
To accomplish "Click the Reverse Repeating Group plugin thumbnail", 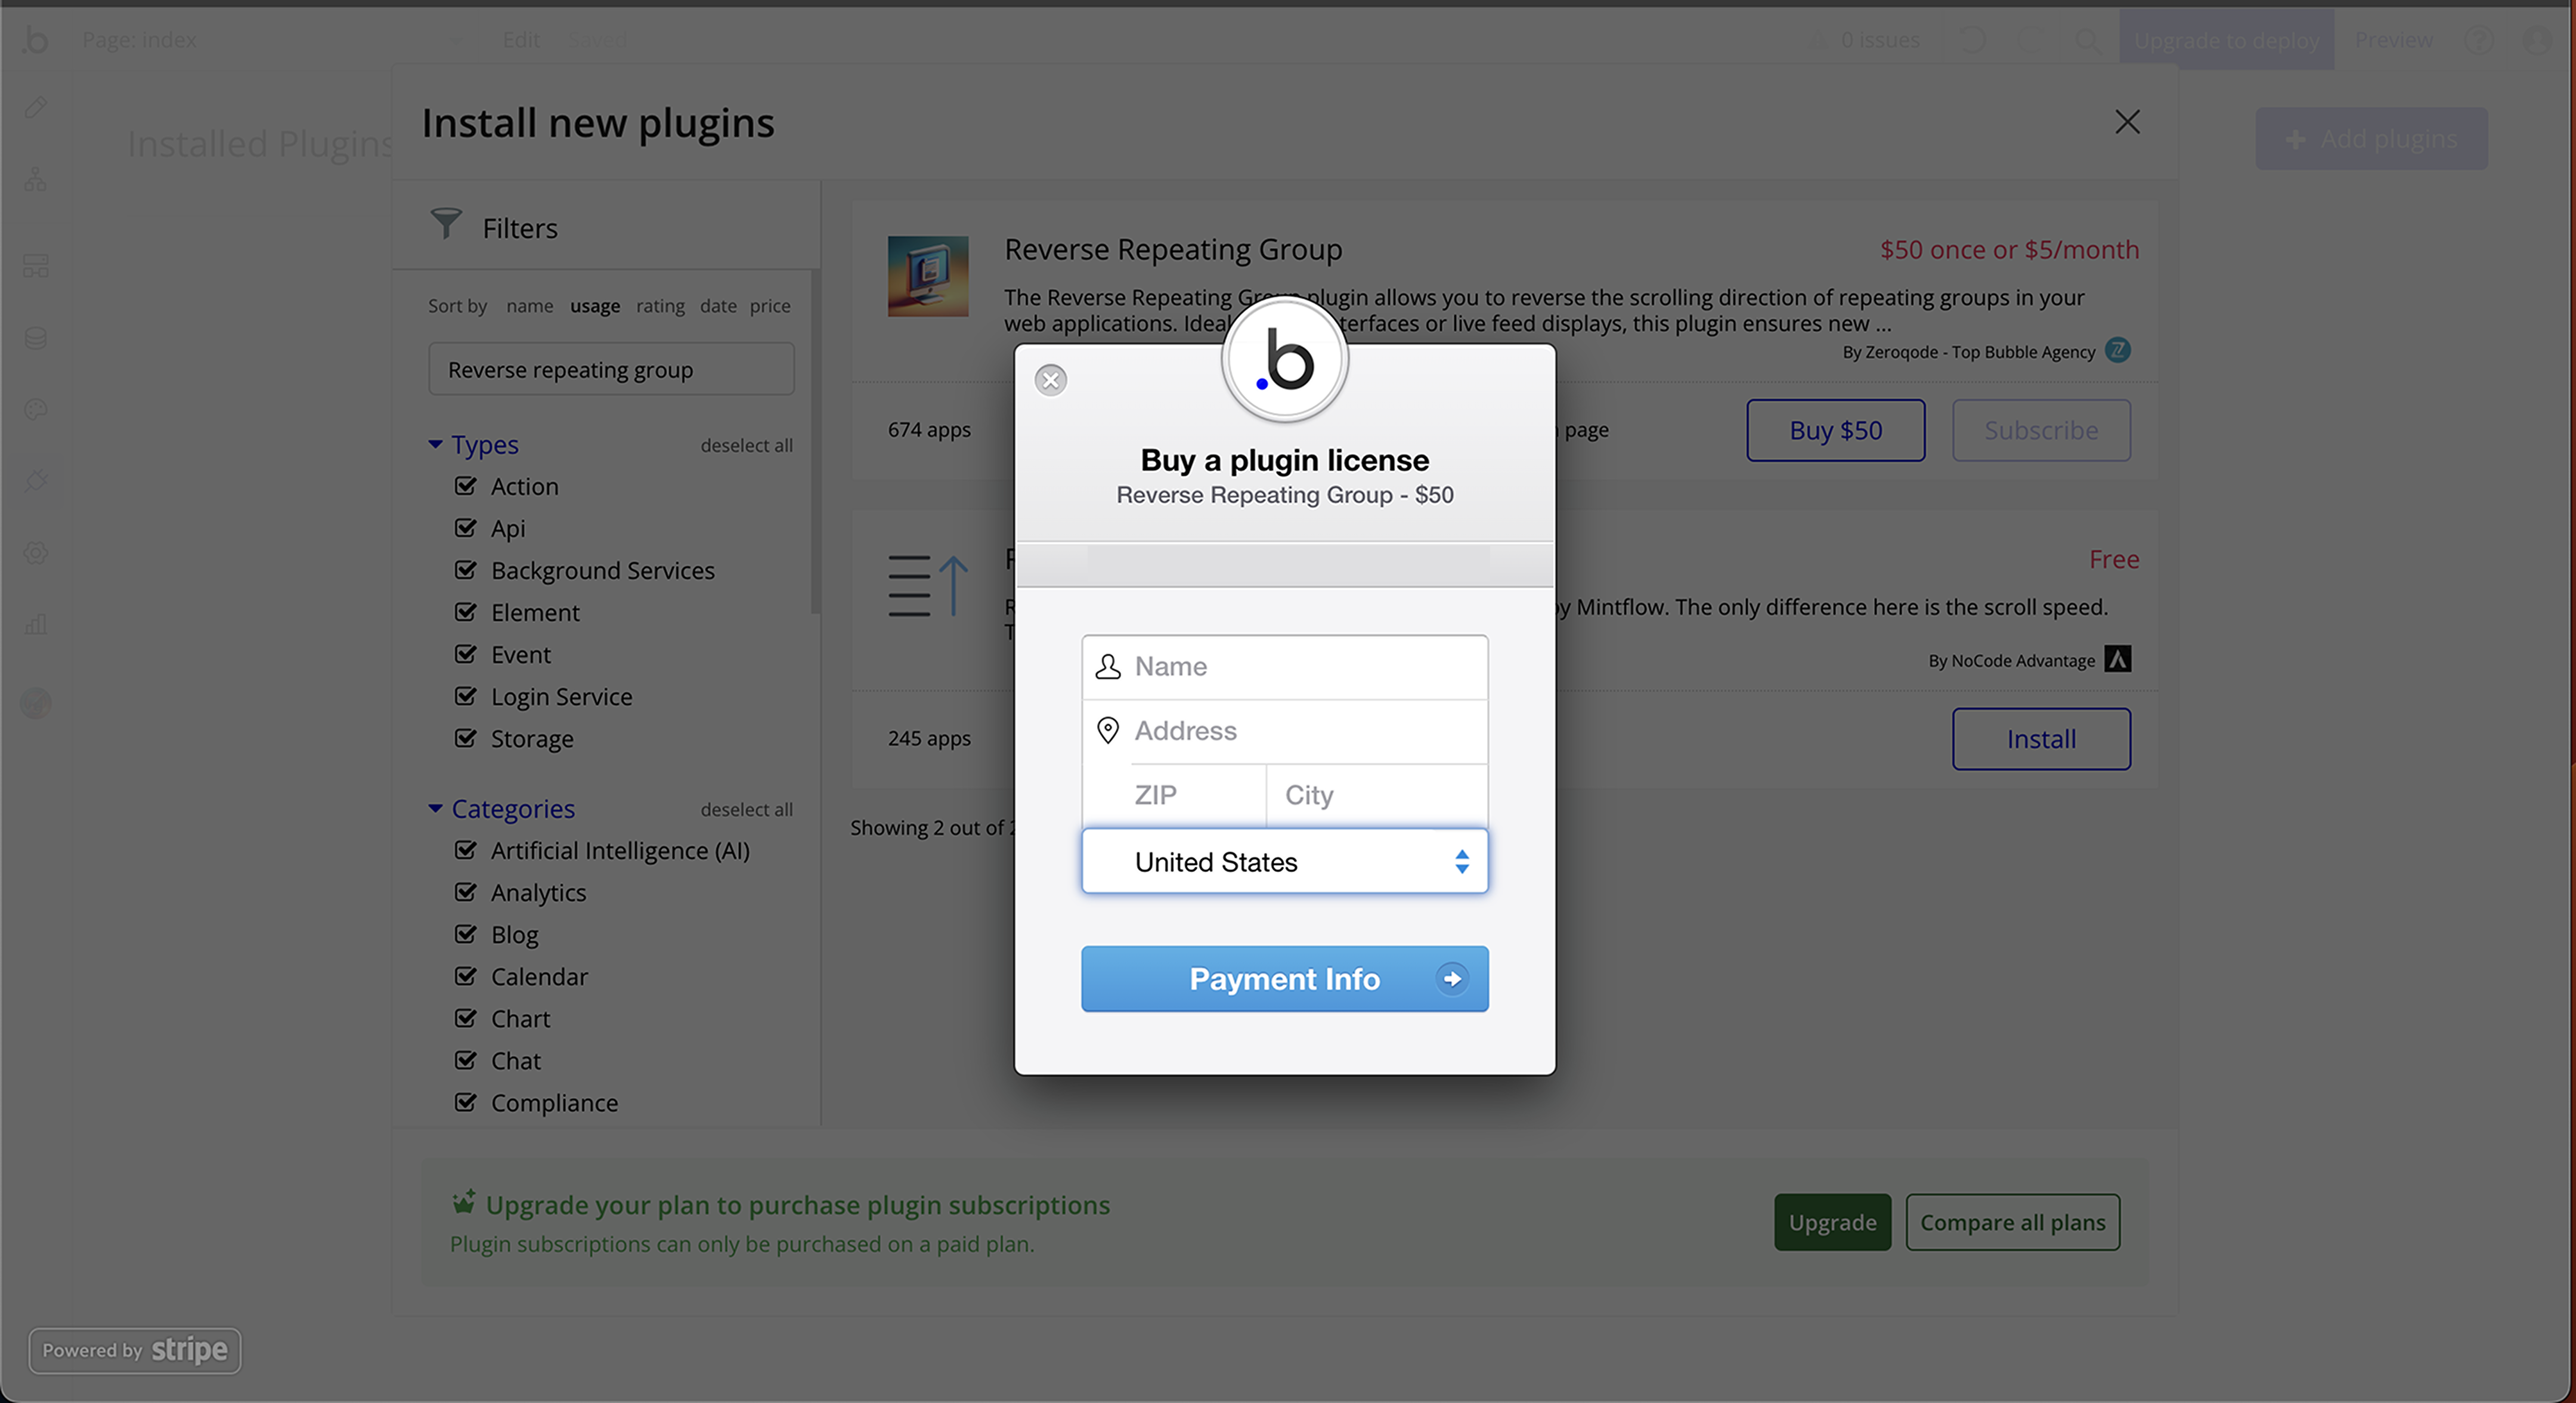I will tap(927, 276).
